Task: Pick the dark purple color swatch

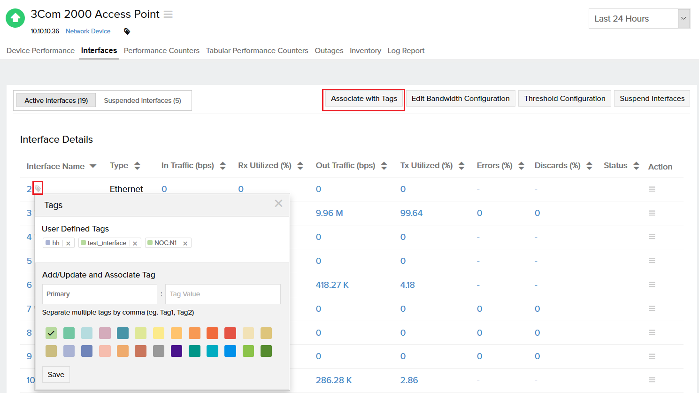Action: [x=177, y=351]
